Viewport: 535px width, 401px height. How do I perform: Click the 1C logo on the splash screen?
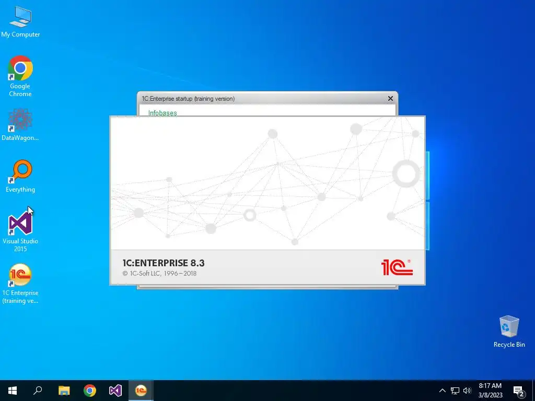(x=397, y=267)
